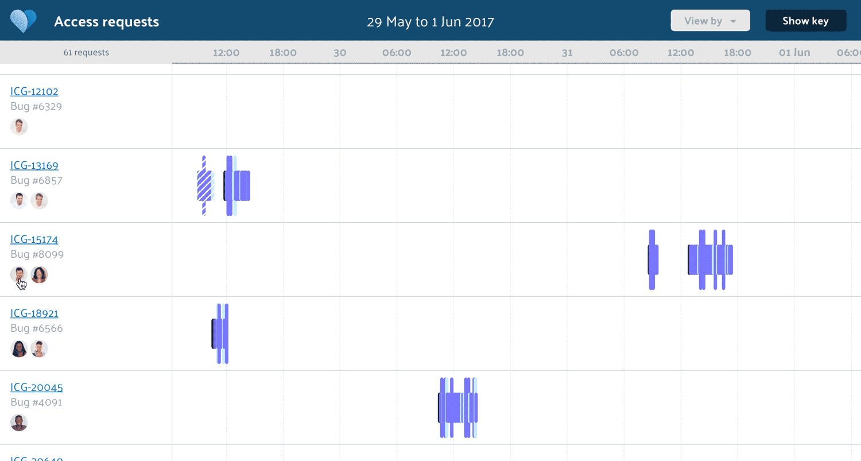Viewport: 861px width, 461px height.
Task: Open the ICG-15174 request link
Action: click(34, 239)
